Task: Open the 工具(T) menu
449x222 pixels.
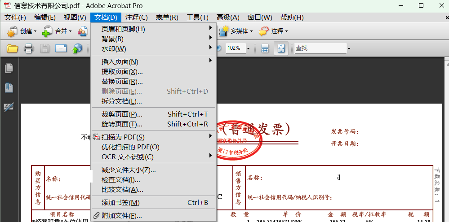Action: click(197, 17)
